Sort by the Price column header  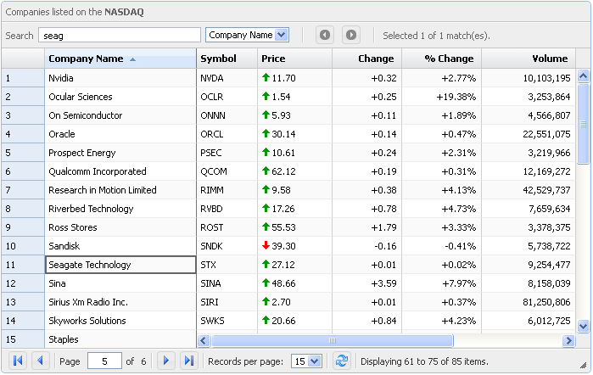pyautogui.click(x=273, y=59)
